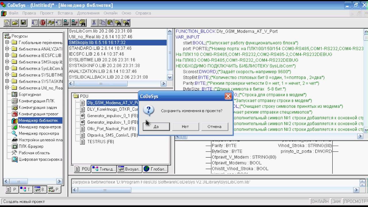Click resources tree horizontal scroll right arrow

(60, 181)
